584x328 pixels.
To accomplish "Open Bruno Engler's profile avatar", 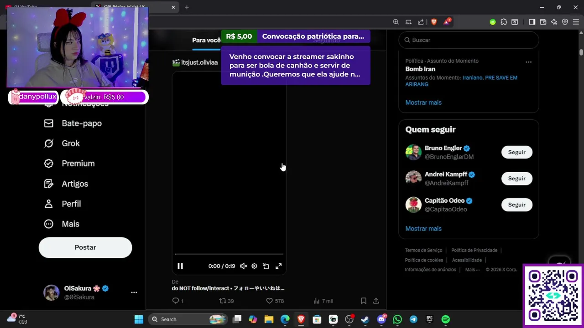I will click(413, 152).
